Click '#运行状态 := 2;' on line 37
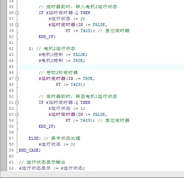The height and width of the screenshot is (178, 184). [x=67, y=19]
